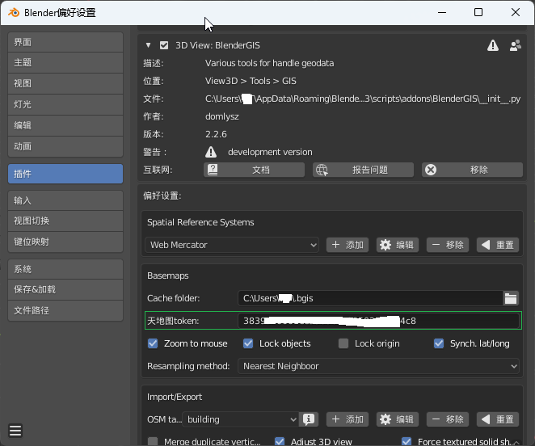Close the Blender preferences window

coord(516,13)
